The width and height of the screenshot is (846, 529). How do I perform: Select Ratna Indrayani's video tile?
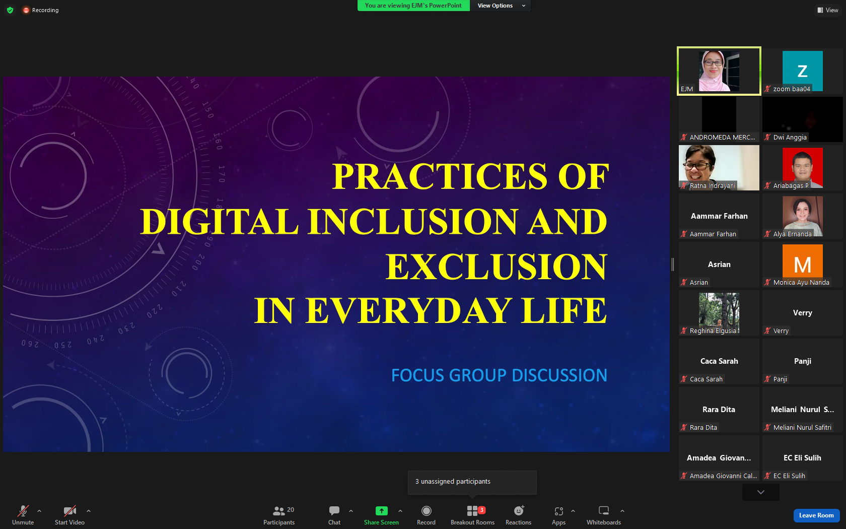click(719, 168)
